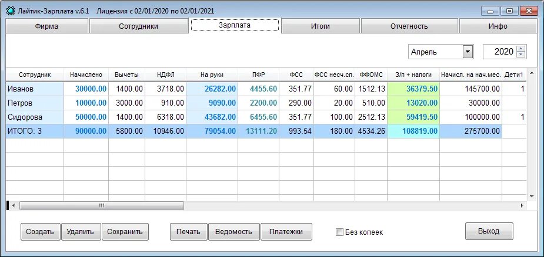
Task: Expand the month dropdown showing Апрель
Action: (468, 52)
